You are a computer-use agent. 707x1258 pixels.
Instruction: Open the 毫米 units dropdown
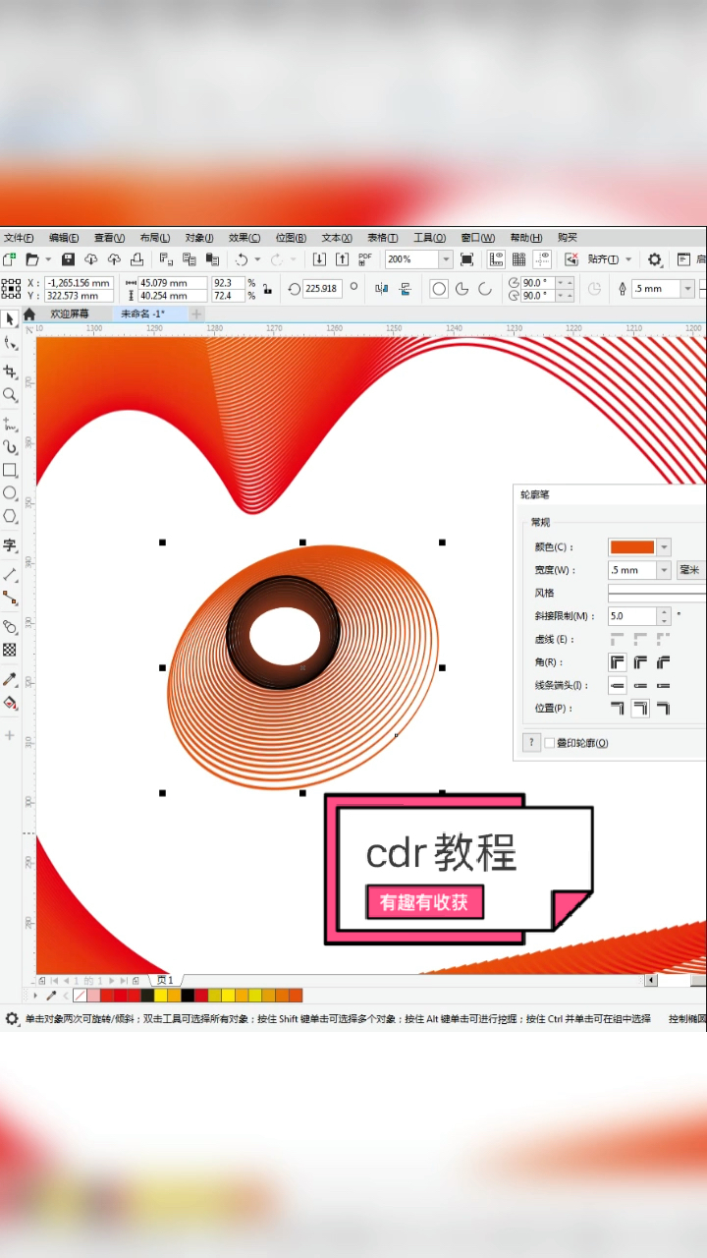691,570
